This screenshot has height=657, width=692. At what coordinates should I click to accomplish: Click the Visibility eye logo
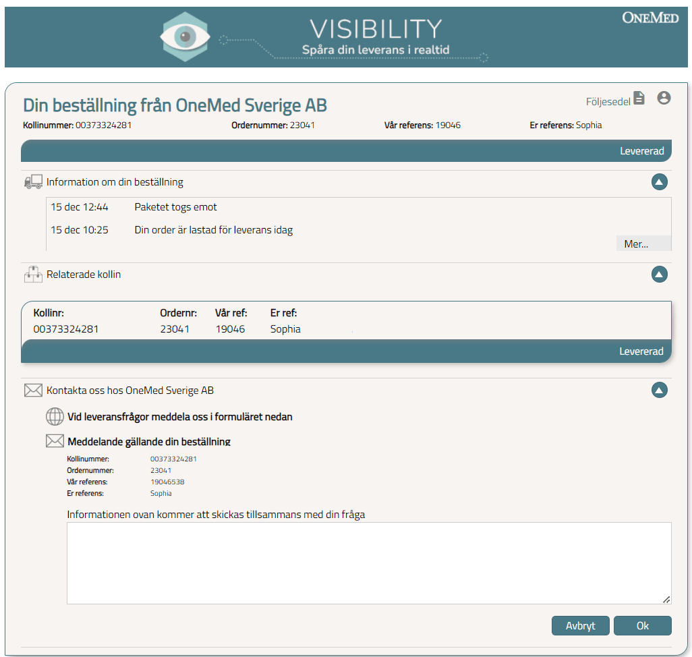[x=185, y=36]
